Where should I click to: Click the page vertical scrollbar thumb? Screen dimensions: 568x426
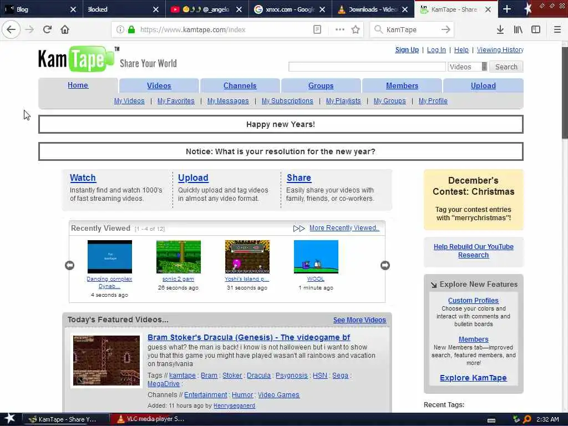coord(564,93)
